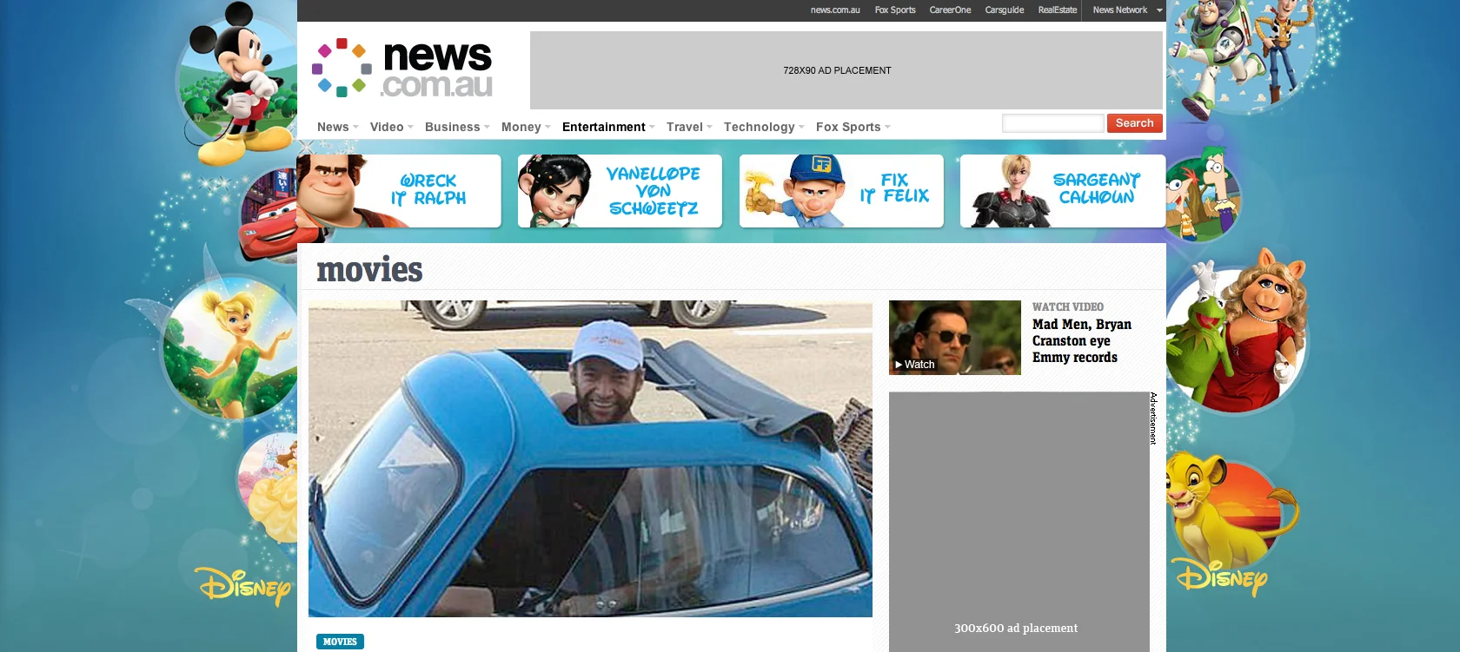1460x652 pixels.
Task: Expand the Business nav dropdown
Action: (457, 127)
